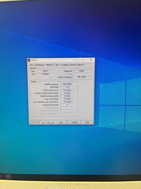Viewport: 141px width, 189px height.
Task: Click the CPU-Z icon in title bar
Action: pos(29,60)
